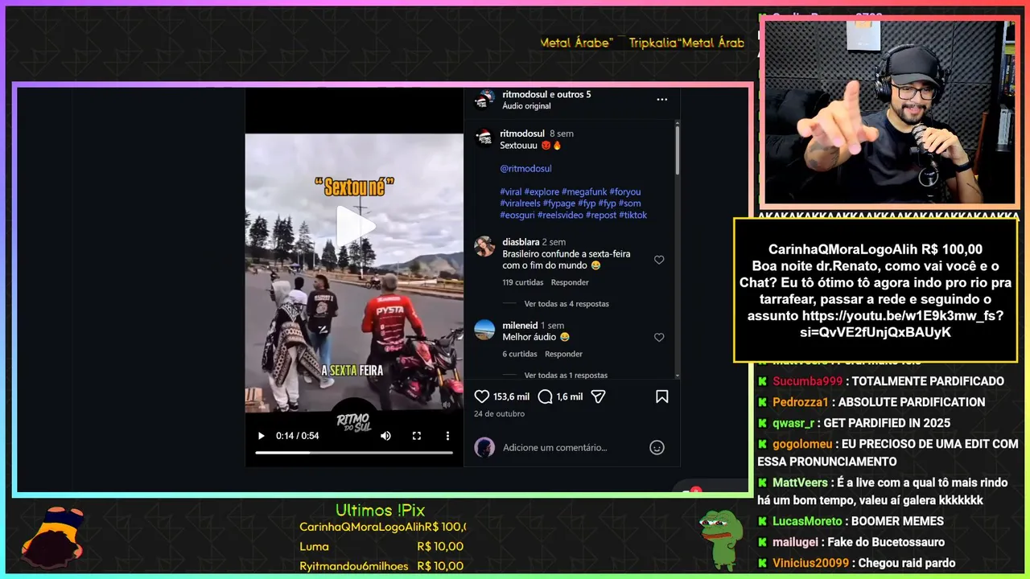Share the post with paper plane icon
1030x579 pixels.
tap(598, 396)
